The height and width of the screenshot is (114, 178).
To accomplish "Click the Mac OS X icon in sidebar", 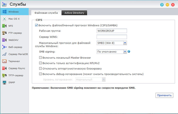I will click(4, 19).
